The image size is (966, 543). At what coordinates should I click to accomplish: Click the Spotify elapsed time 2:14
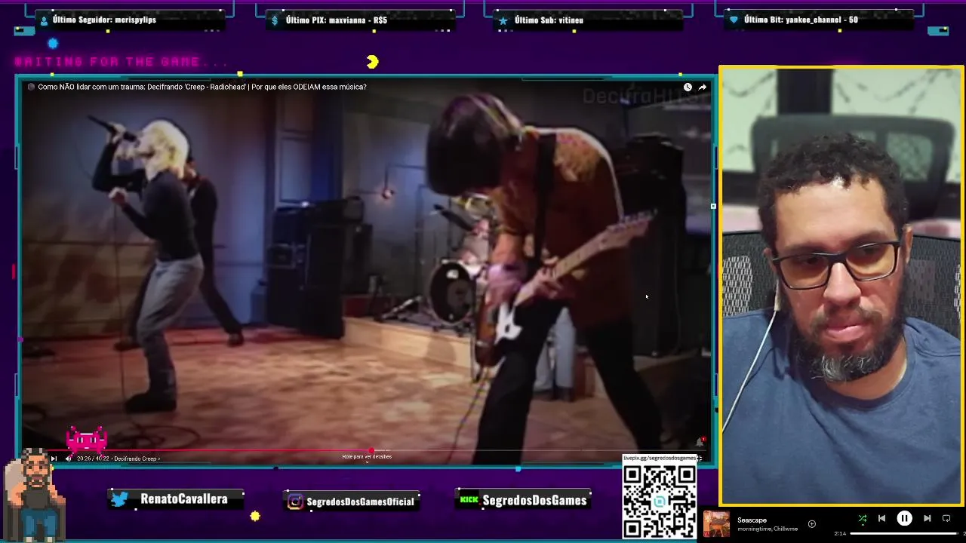(x=840, y=534)
